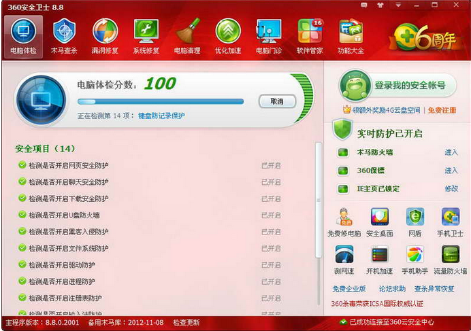Enter 木马防火墙 via 进入 link

pyautogui.click(x=451, y=152)
